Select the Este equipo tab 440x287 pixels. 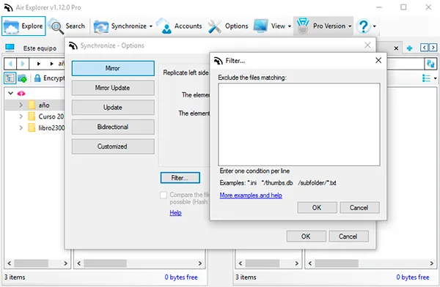coord(40,48)
